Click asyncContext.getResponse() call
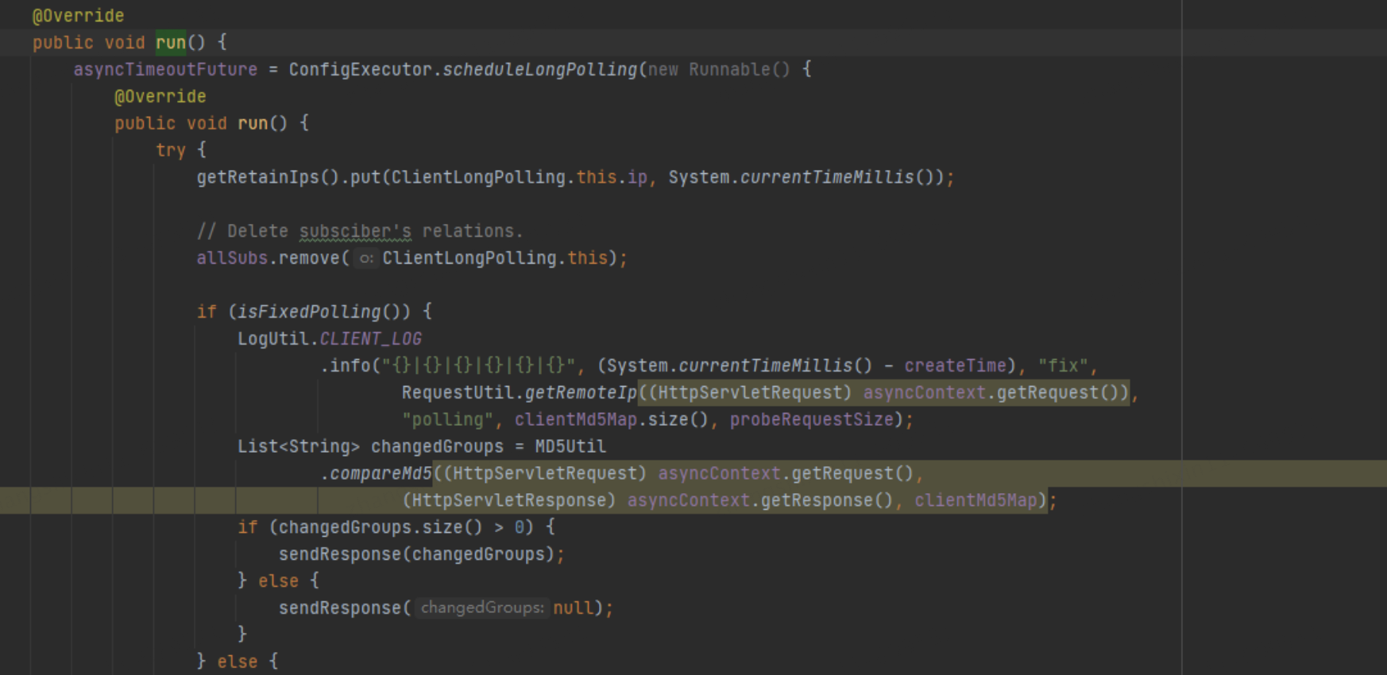Image resolution: width=1387 pixels, height=675 pixels. [760, 501]
